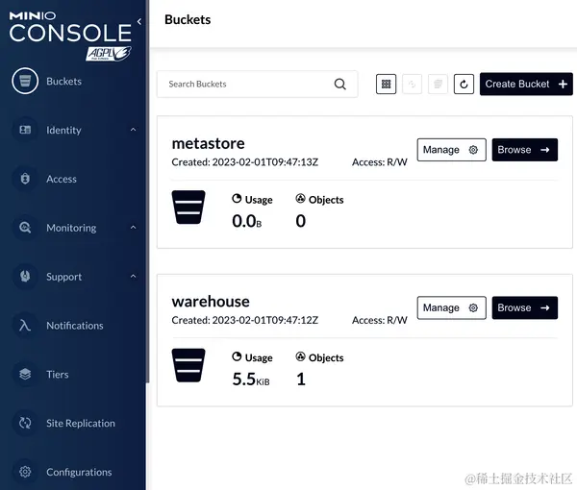Click the warehouse Access: R/W label
Screen dimensions: 577x490
(x=380, y=320)
